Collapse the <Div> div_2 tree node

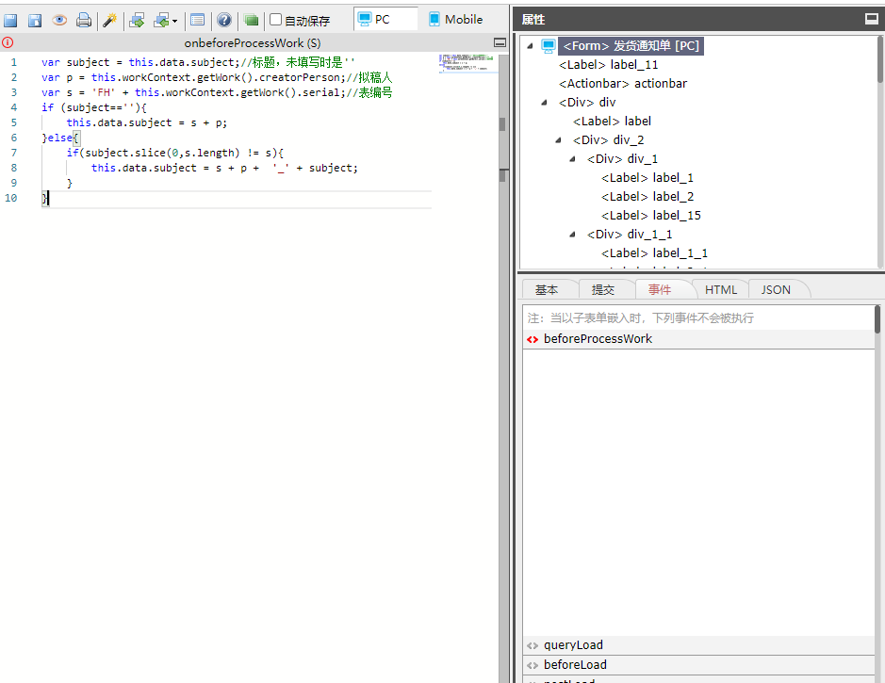coord(559,140)
